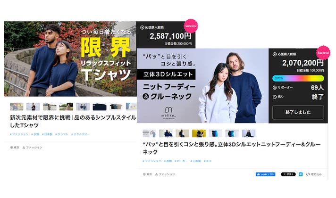Select the first thumbnail in the T-shirt gallery
Image resolution: width=336 pixels, height=198 pixels.
[17, 107]
